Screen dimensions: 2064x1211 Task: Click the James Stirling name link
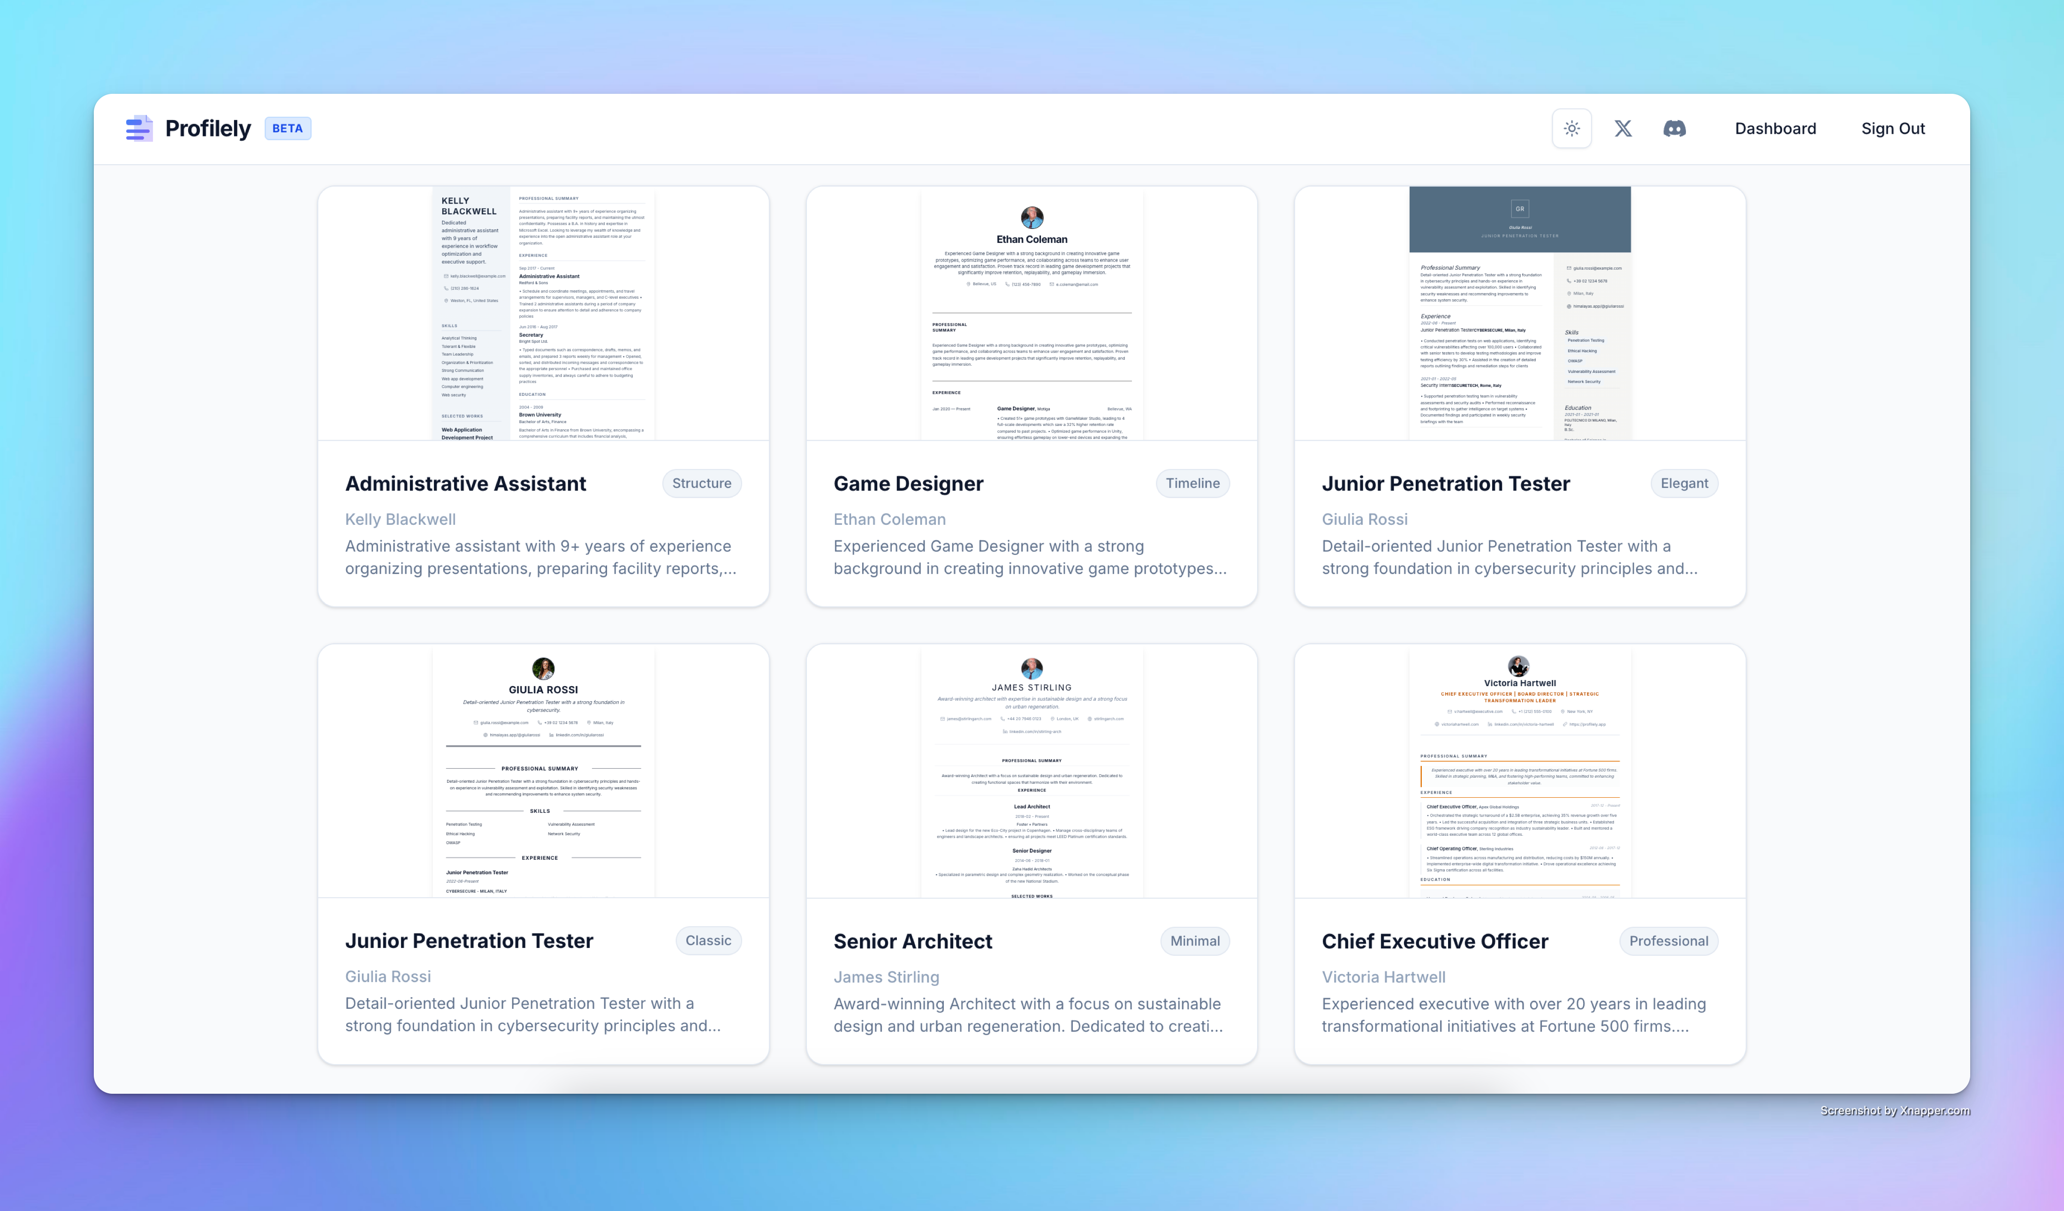885,976
